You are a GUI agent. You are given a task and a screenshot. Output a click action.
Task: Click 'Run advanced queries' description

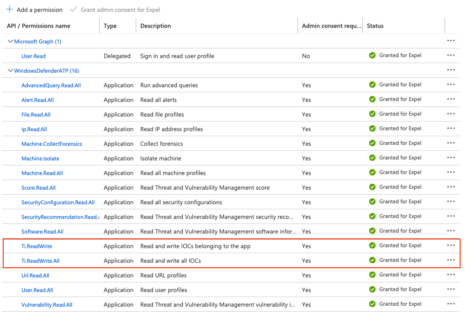point(169,85)
